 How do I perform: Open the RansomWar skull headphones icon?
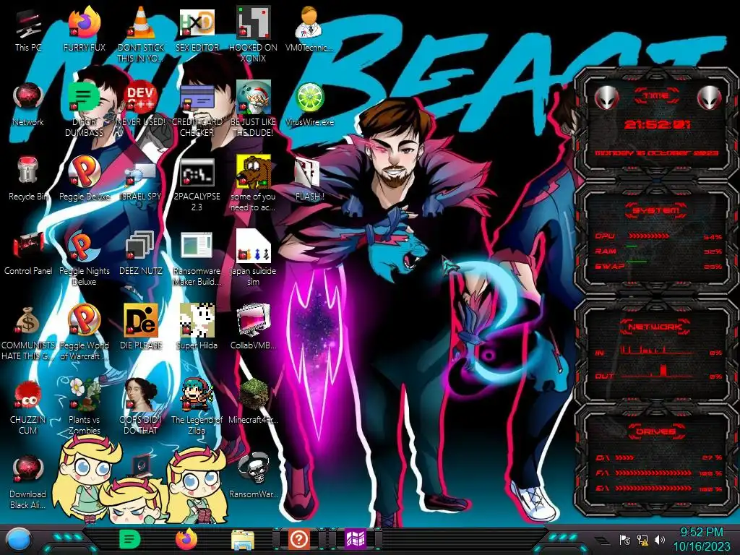tap(253, 476)
